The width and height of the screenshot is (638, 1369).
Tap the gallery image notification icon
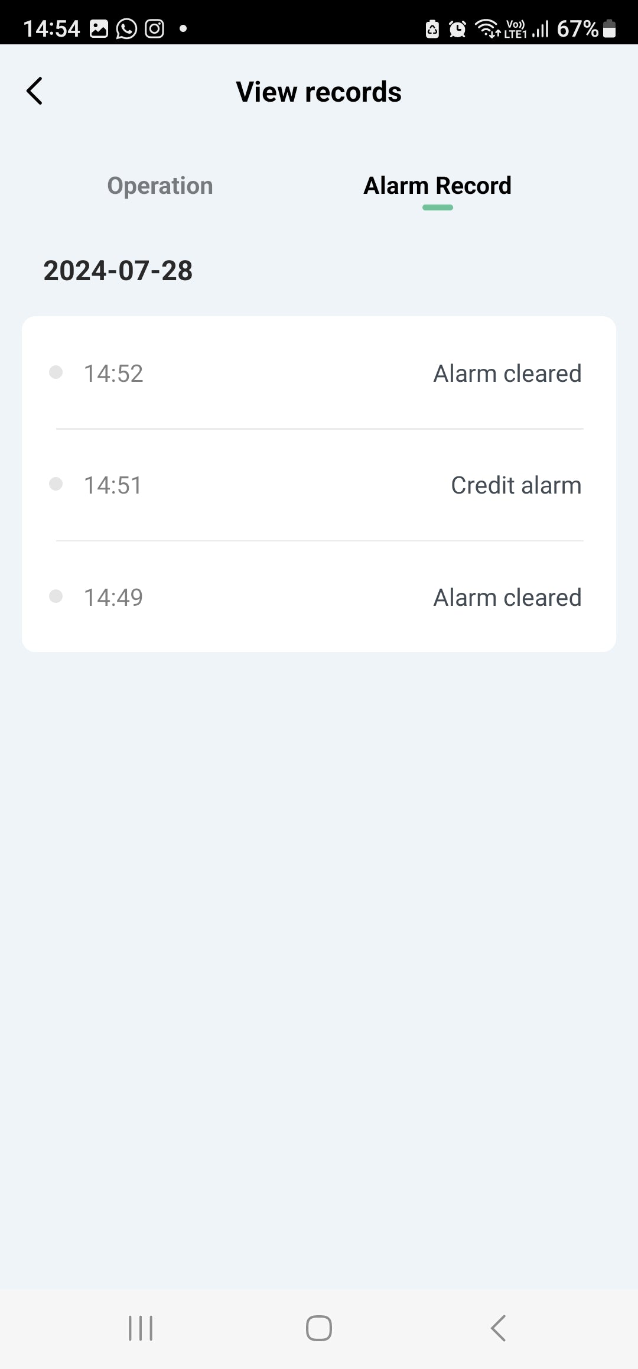[99, 28]
